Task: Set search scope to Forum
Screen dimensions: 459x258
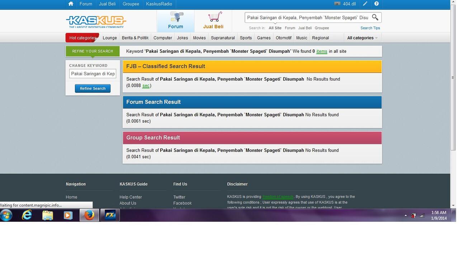Action: tap(290, 28)
